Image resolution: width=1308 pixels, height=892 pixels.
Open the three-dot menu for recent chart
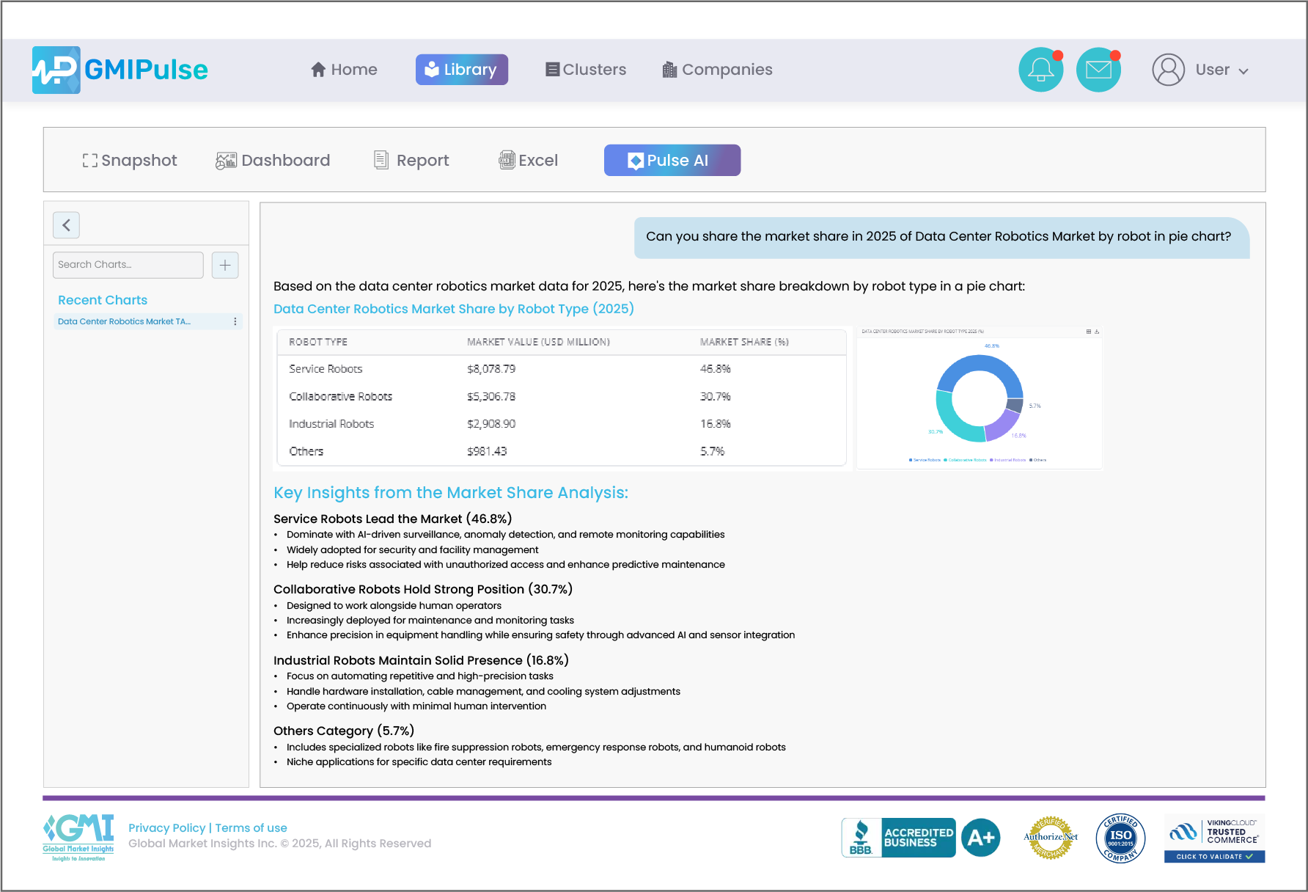click(x=235, y=321)
